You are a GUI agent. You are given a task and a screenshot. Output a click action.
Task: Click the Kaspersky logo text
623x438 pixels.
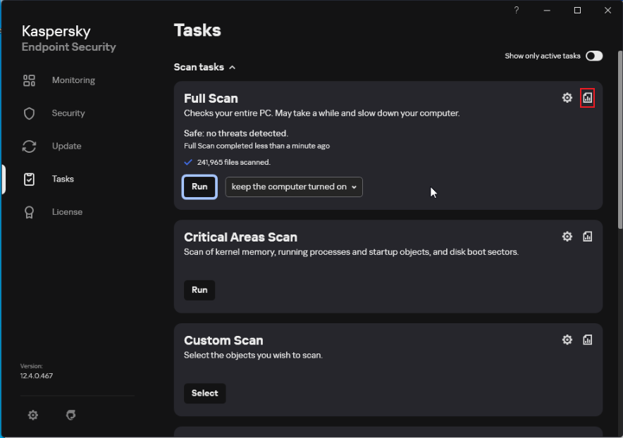pos(56,32)
